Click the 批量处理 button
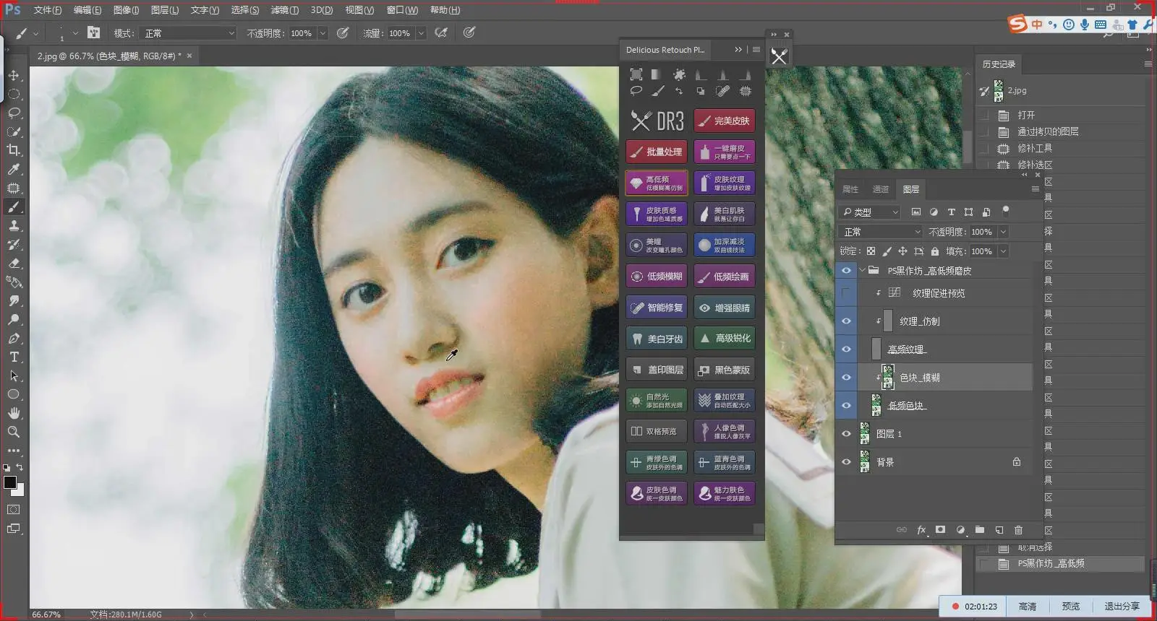This screenshot has width=1157, height=621. [x=657, y=152]
